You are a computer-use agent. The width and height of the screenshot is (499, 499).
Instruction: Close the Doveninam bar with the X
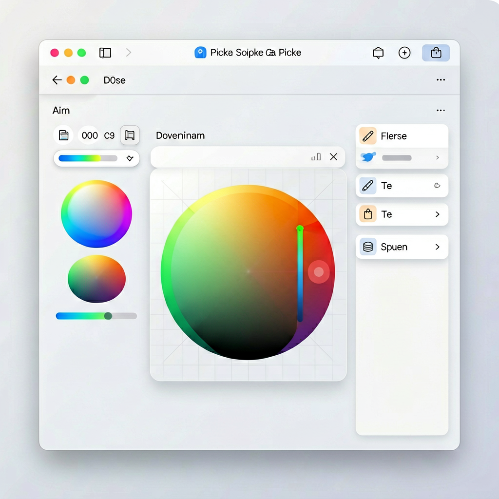[x=333, y=156]
